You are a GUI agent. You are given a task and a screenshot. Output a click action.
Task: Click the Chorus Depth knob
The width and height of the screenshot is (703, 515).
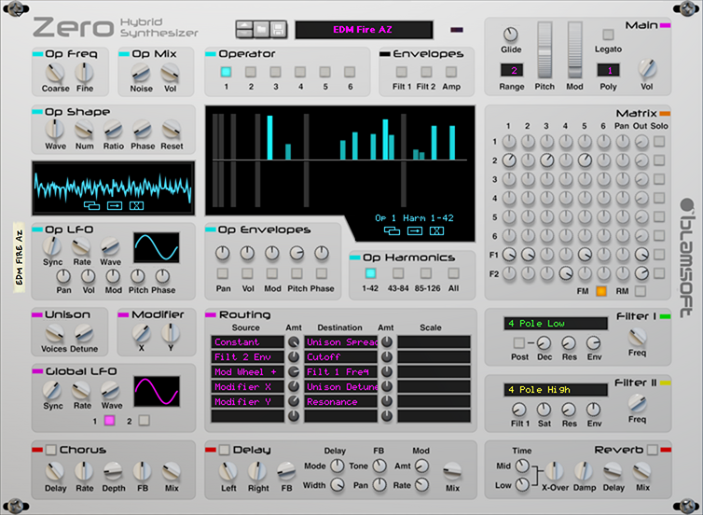(113, 472)
